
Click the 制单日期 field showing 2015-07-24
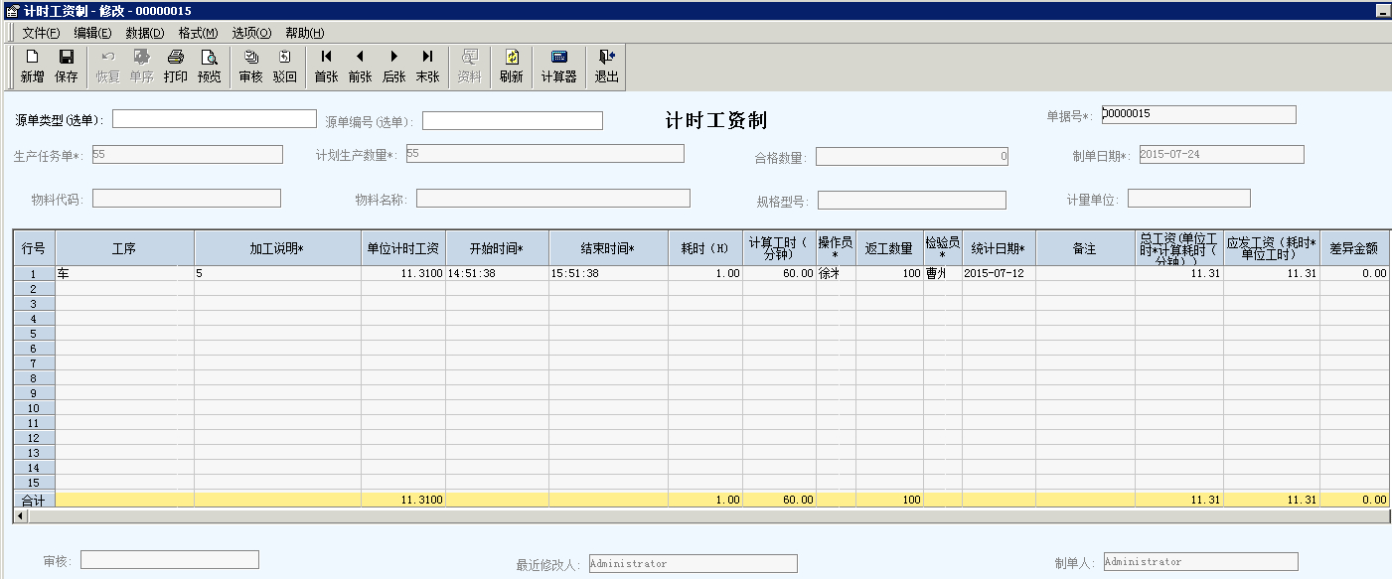[1221, 155]
